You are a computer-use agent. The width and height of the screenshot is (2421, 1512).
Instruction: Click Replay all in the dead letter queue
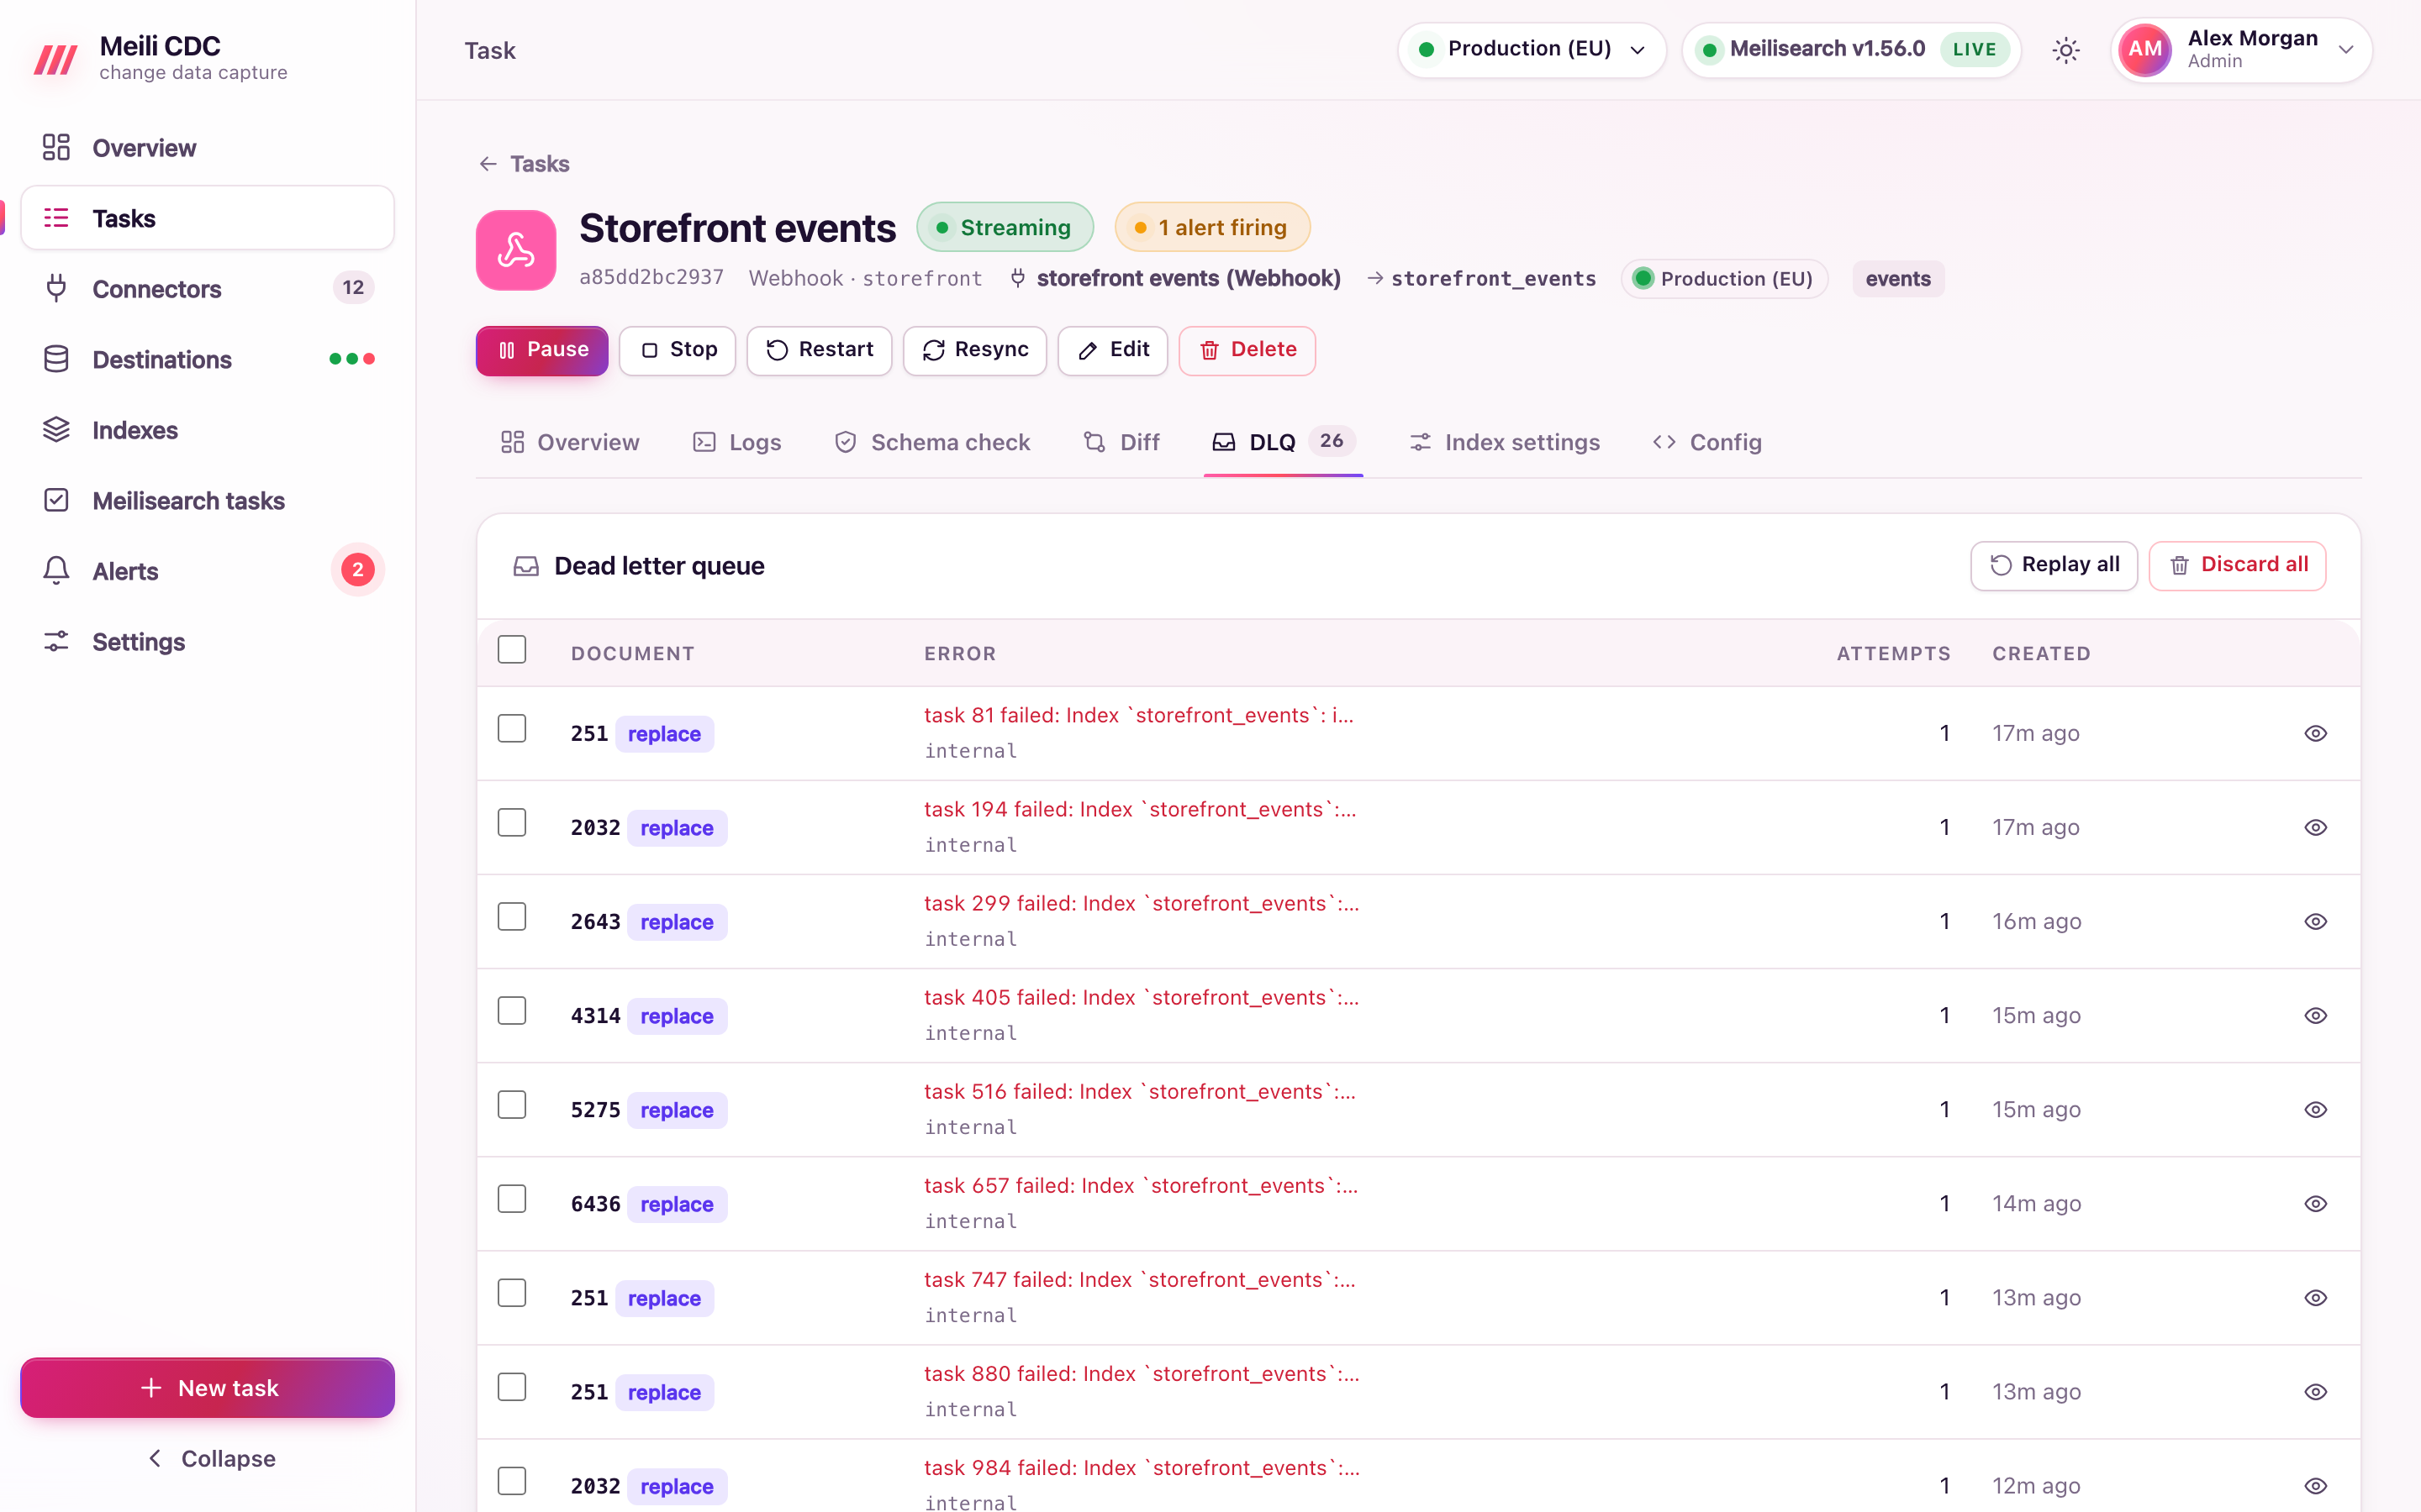click(2054, 565)
